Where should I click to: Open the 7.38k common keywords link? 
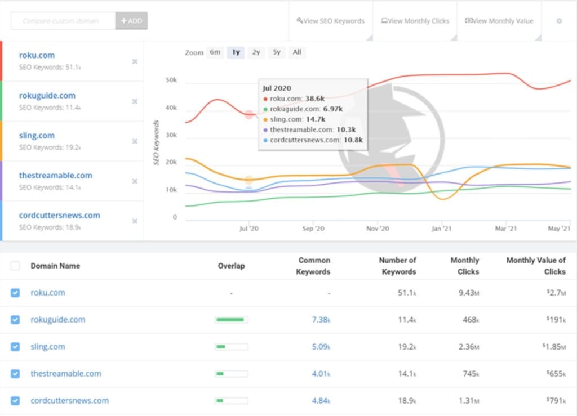(x=321, y=320)
